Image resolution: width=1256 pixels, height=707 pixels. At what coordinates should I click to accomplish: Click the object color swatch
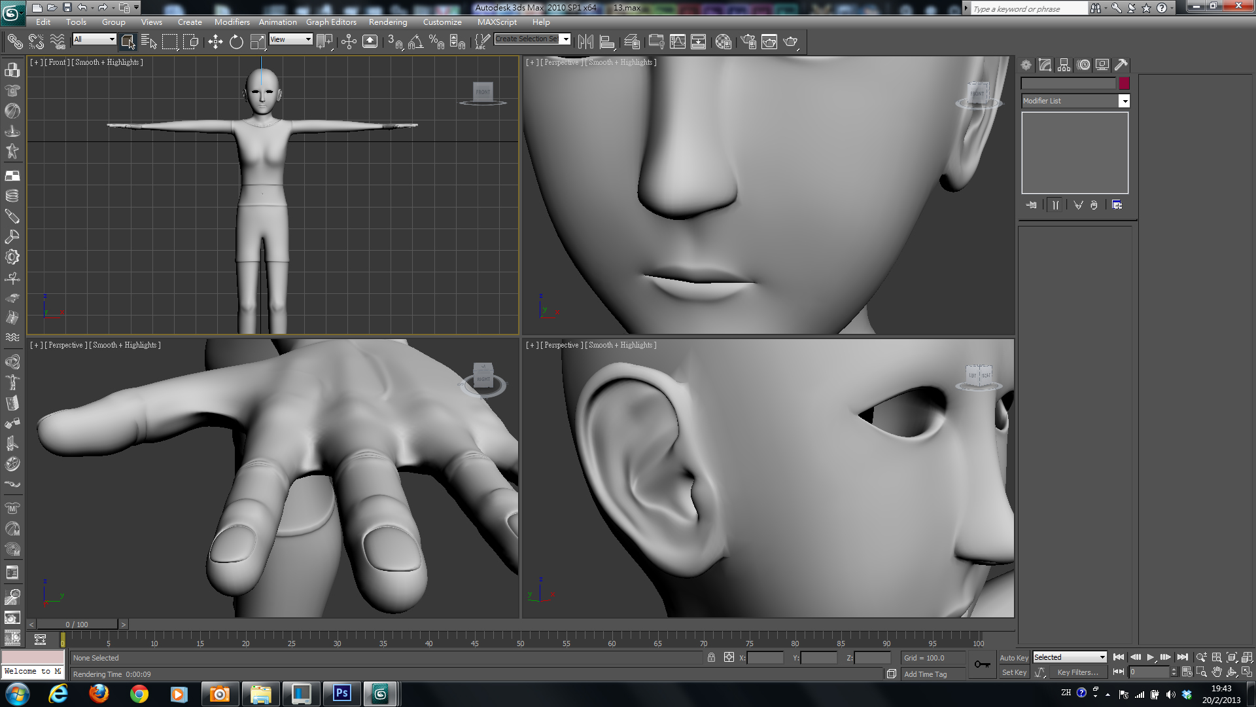click(x=1124, y=83)
